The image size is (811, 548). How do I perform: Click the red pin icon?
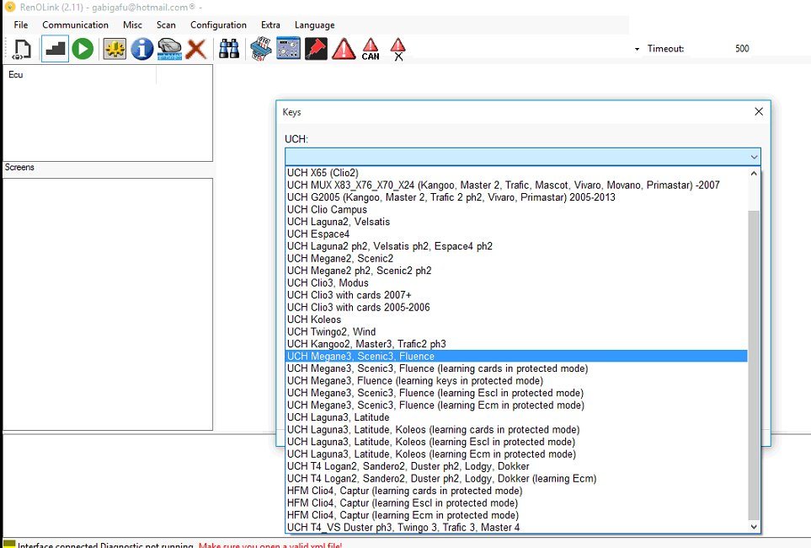point(316,49)
